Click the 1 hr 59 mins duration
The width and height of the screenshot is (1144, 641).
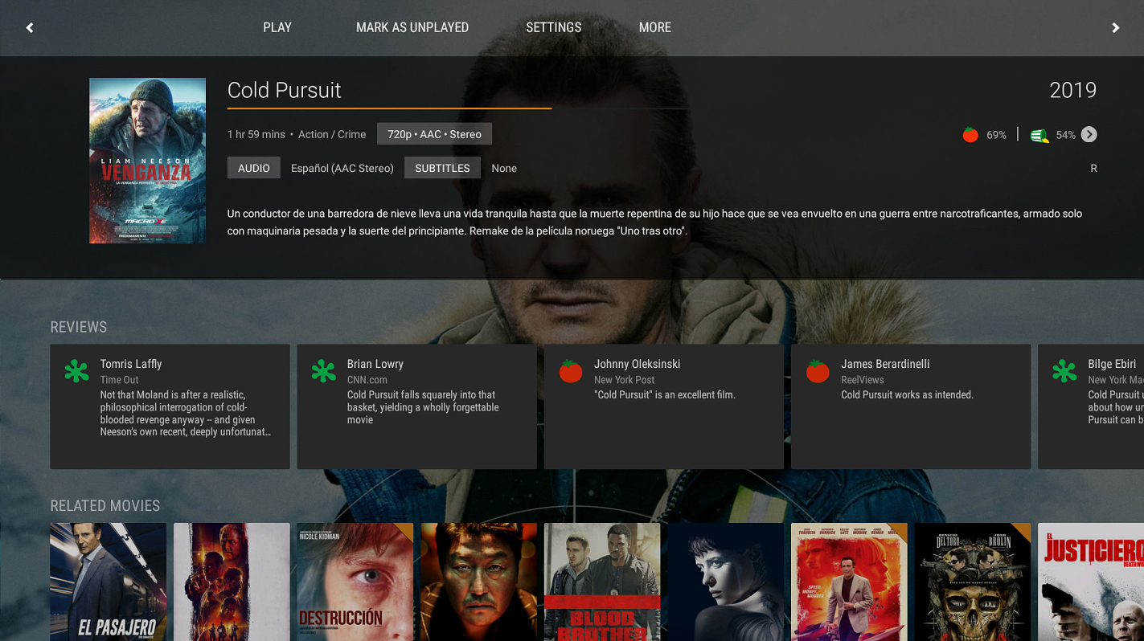(256, 134)
